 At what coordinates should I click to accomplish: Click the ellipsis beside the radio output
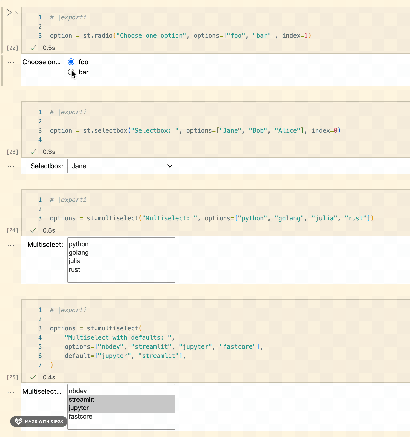[x=11, y=62]
